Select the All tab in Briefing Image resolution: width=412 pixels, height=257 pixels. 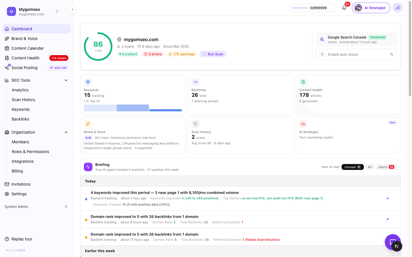click(x=370, y=167)
